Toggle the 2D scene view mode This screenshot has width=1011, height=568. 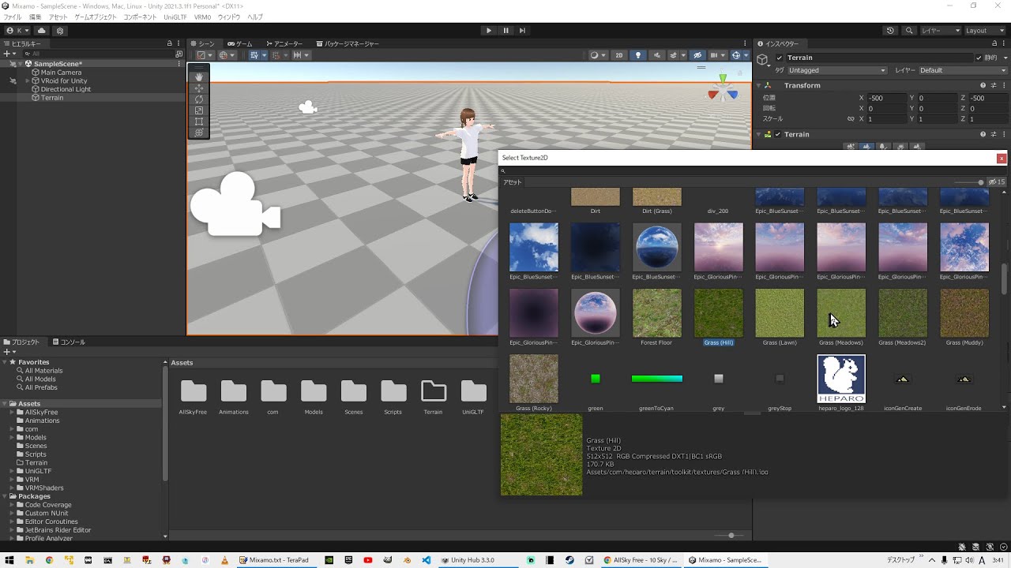pyautogui.click(x=619, y=55)
